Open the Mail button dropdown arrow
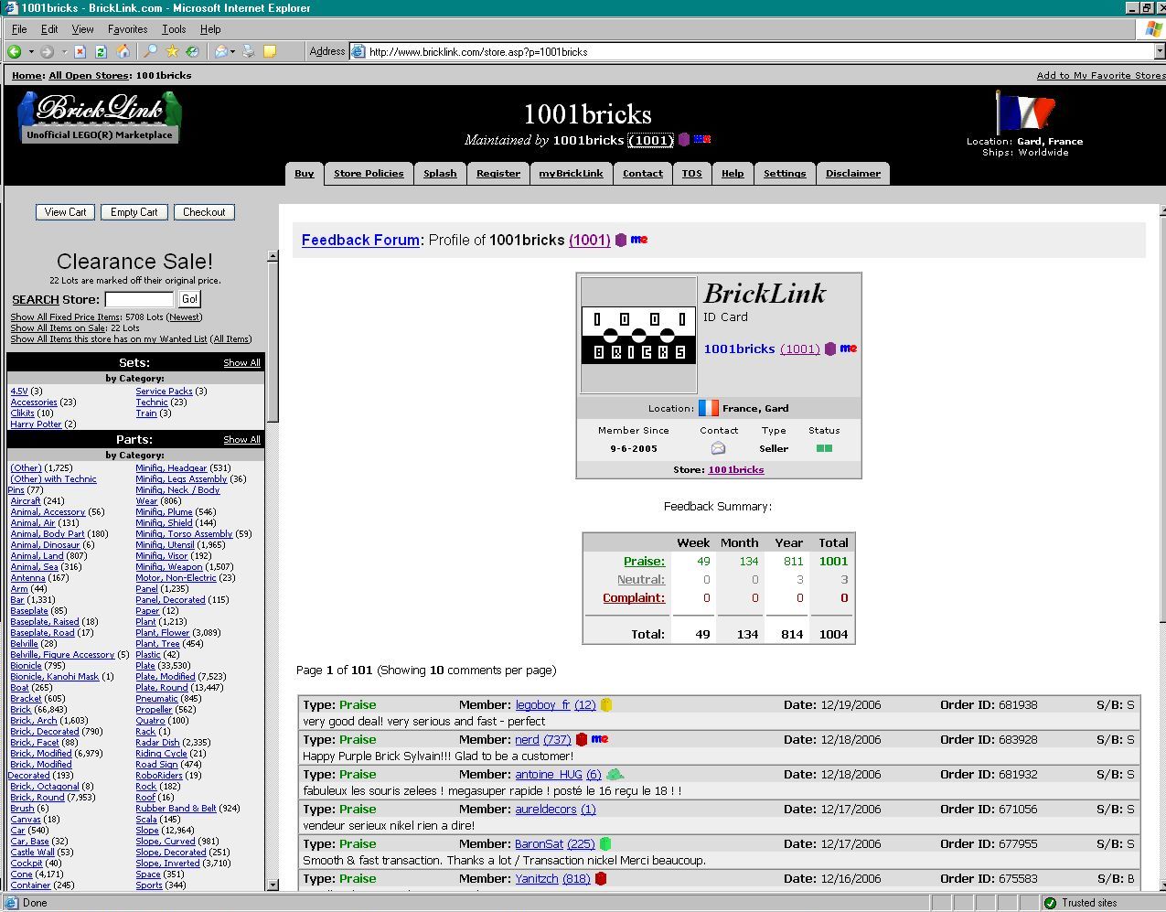 click(233, 52)
